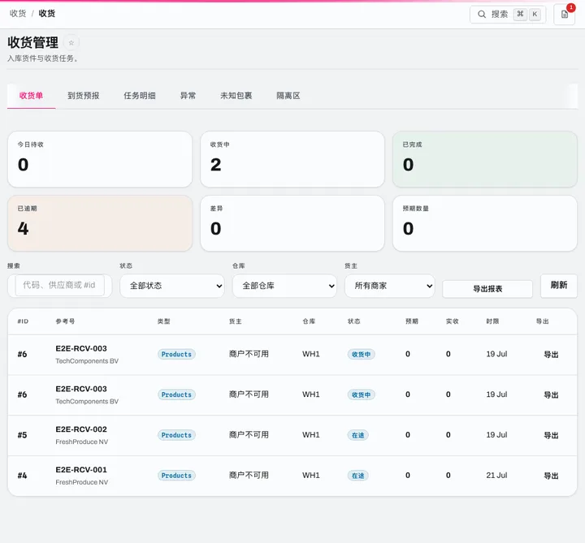Click the 预期数量 stat card
The width and height of the screenshot is (585, 543).
(485, 223)
